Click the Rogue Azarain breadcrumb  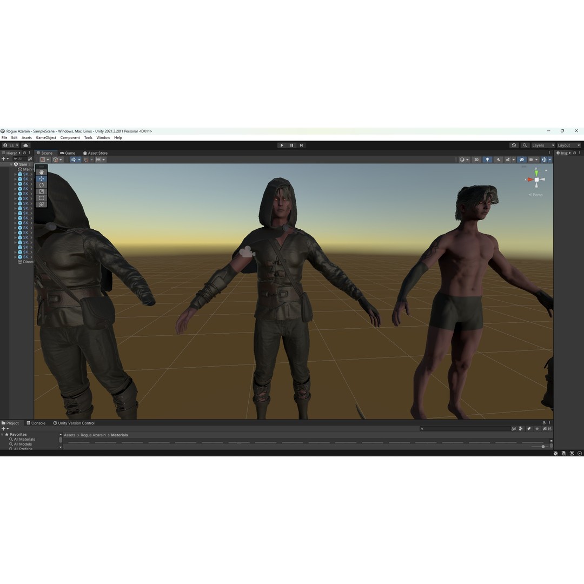tap(93, 435)
